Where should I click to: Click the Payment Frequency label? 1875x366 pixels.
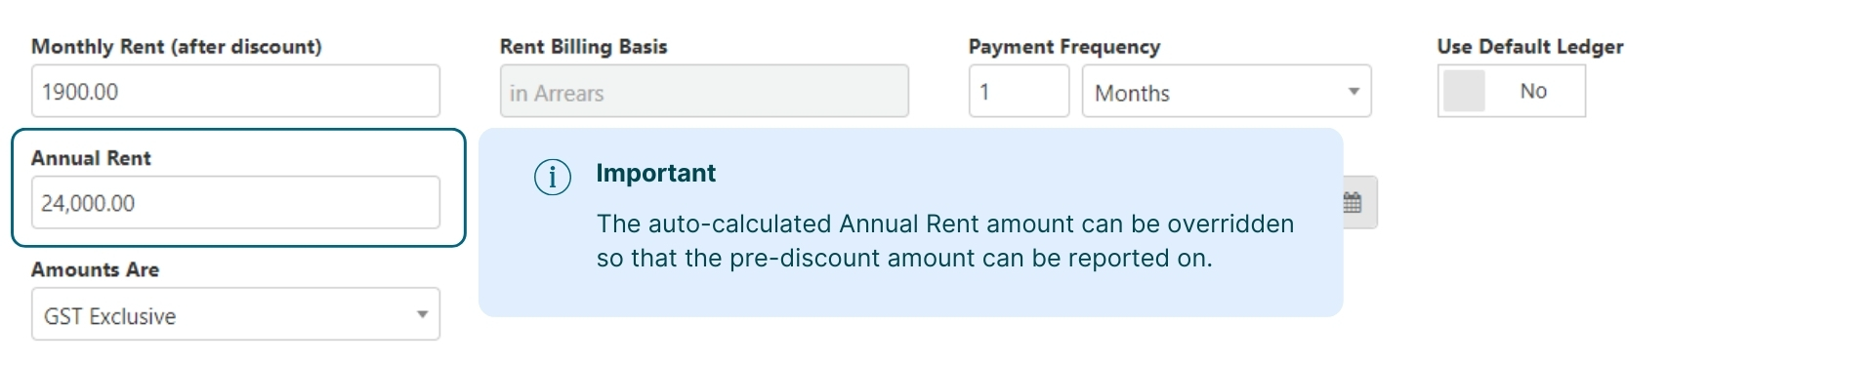tap(1064, 47)
